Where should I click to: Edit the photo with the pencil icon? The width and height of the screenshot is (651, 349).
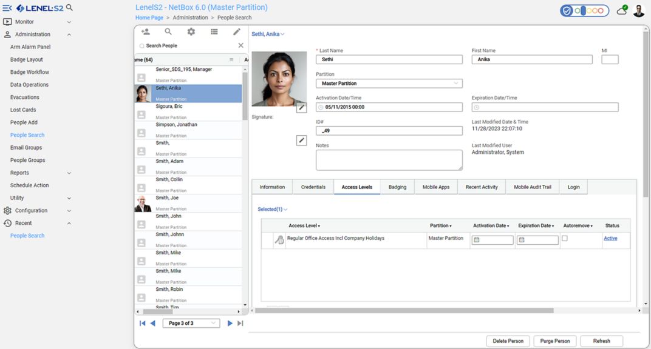pyautogui.click(x=301, y=108)
